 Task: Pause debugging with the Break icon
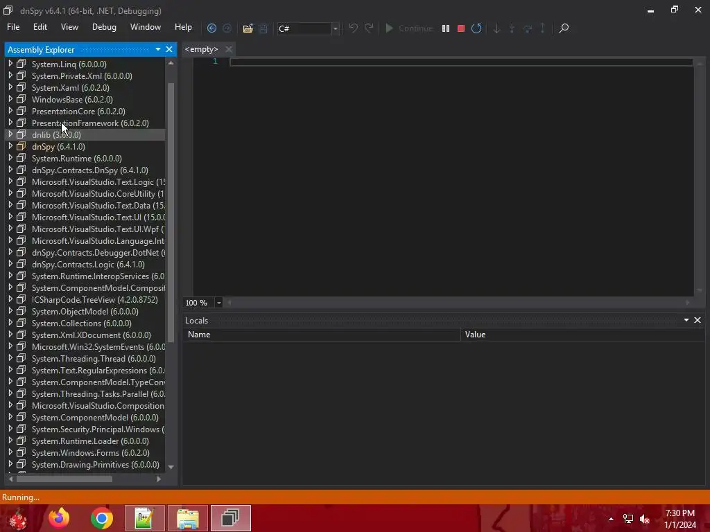[x=446, y=28]
